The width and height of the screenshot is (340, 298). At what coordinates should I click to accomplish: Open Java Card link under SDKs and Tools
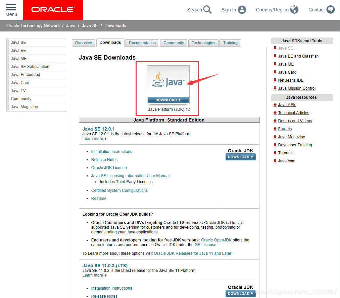click(287, 72)
